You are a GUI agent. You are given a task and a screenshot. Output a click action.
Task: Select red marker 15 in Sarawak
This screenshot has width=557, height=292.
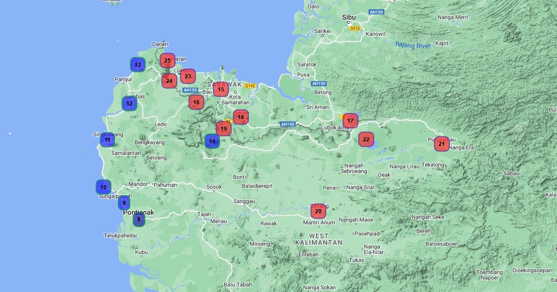pos(221,89)
